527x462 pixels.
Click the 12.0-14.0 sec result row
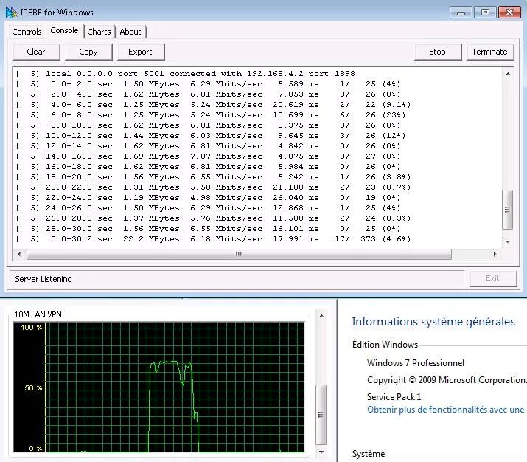[209, 146]
